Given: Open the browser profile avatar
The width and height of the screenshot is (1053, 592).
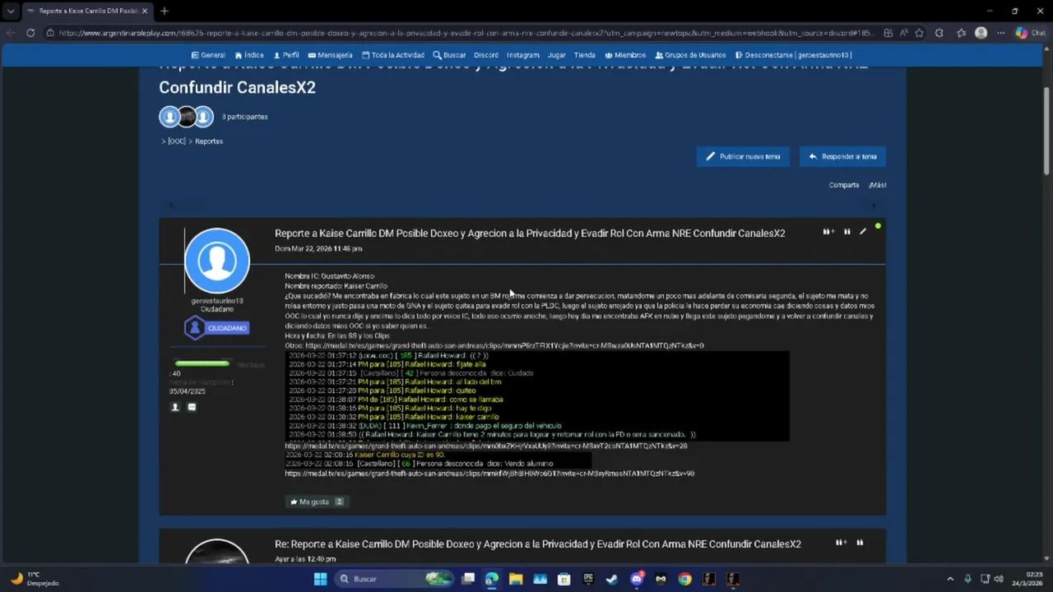Looking at the screenshot, I should 981,33.
